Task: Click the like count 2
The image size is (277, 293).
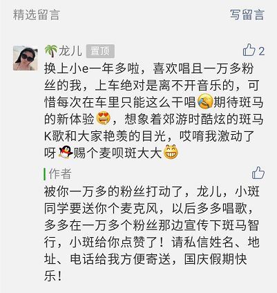Action: tap(261, 51)
